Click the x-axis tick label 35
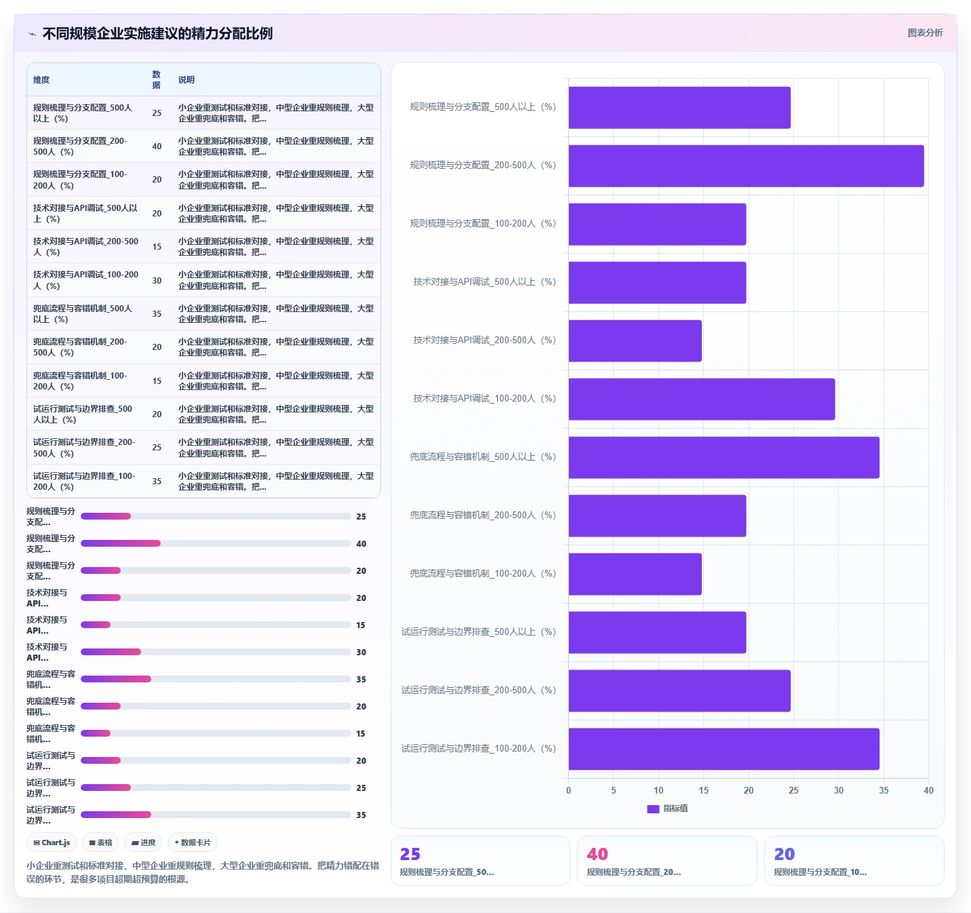The width and height of the screenshot is (971, 913). tap(884, 790)
